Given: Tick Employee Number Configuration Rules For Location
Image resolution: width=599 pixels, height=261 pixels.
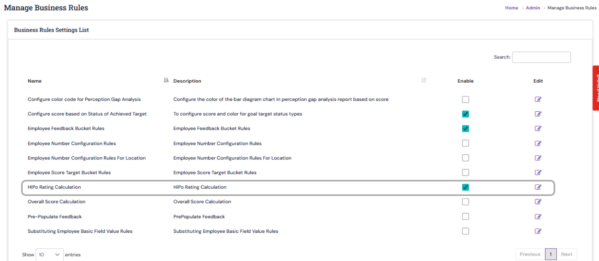Looking at the screenshot, I should 465,158.
